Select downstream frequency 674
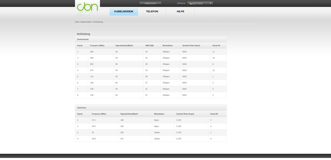This screenshot has width=331, height=160. tap(92, 71)
